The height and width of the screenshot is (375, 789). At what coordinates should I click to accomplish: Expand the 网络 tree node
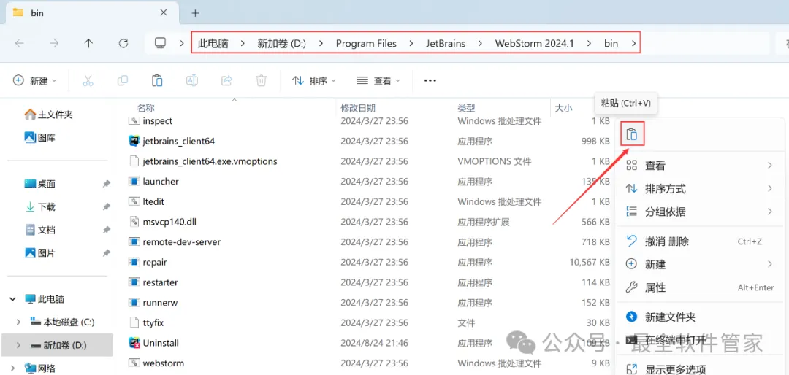tap(12, 368)
